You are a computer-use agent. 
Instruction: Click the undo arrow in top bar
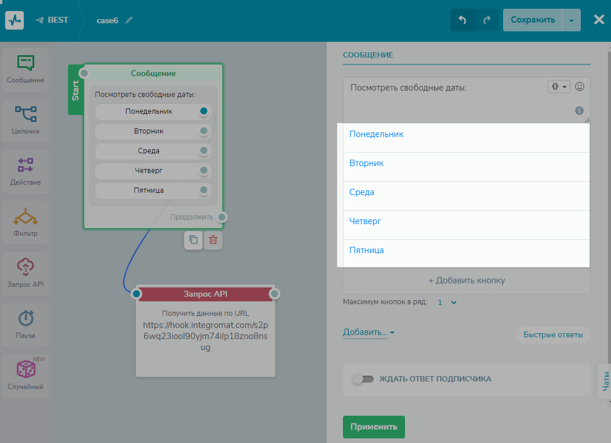pyautogui.click(x=462, y=20)
